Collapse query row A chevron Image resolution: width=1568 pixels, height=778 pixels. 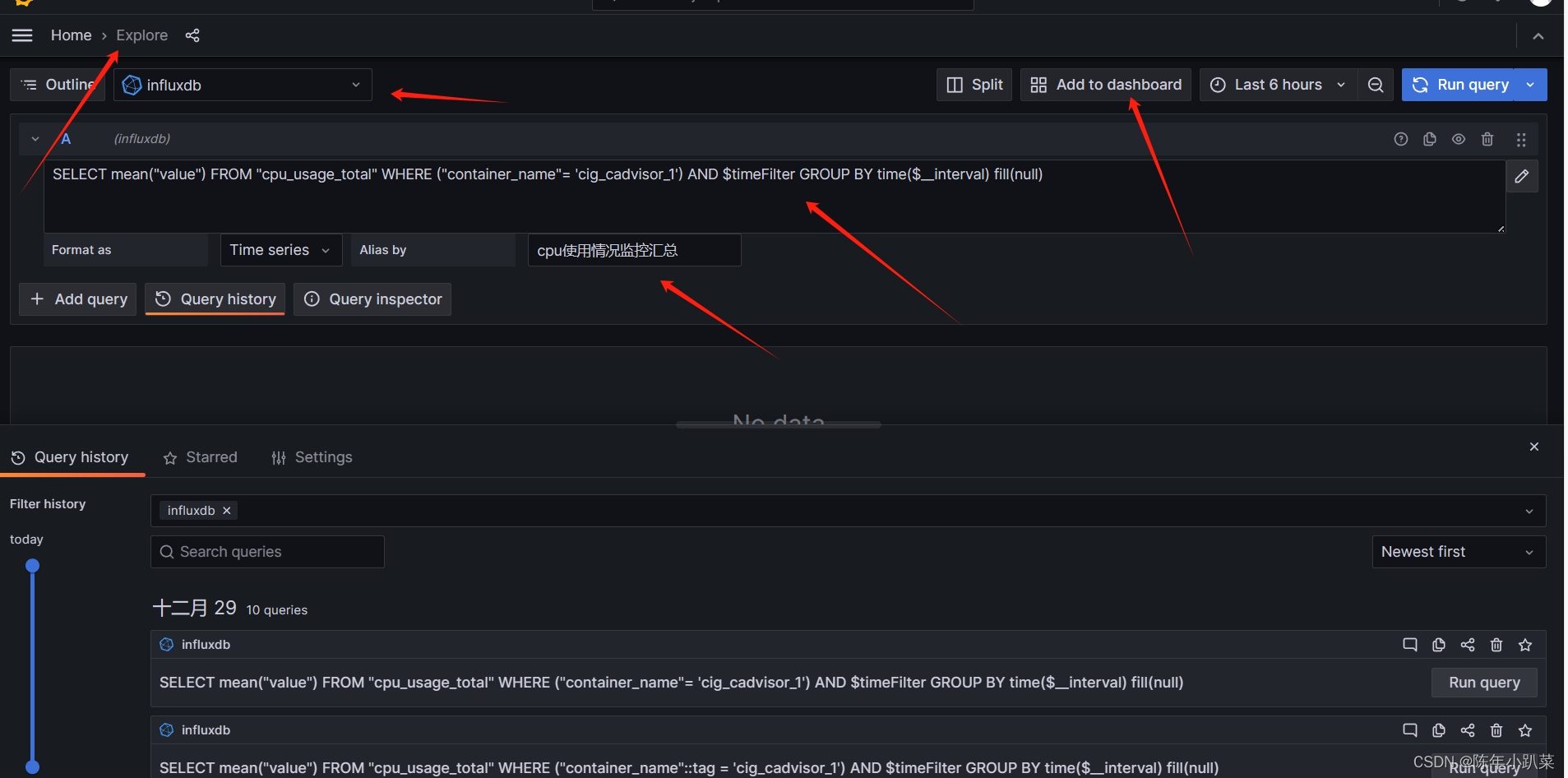pos(35,139)
